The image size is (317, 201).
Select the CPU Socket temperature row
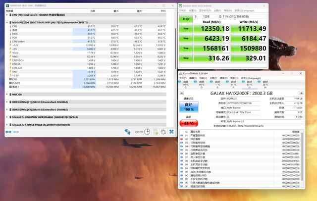pyautogui.click(x=88, y=42)
